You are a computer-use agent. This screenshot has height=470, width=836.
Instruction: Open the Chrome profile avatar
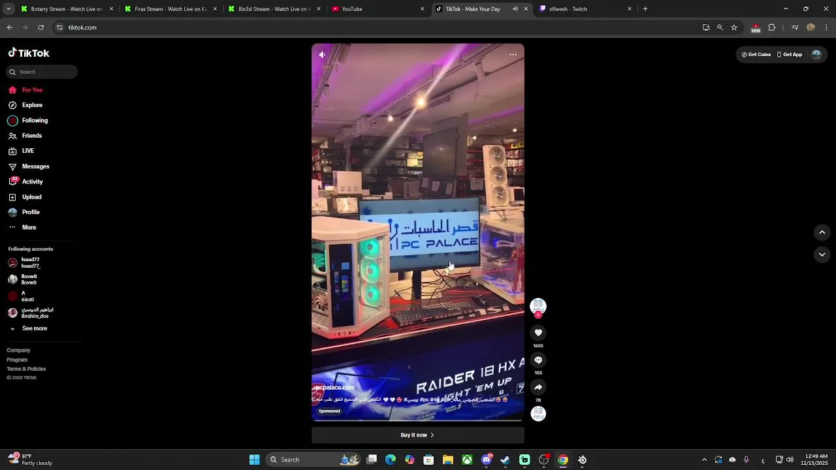pyautogui.click(x=811, y=27)
